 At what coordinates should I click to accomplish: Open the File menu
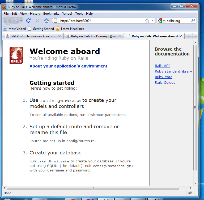coord(6,14)
